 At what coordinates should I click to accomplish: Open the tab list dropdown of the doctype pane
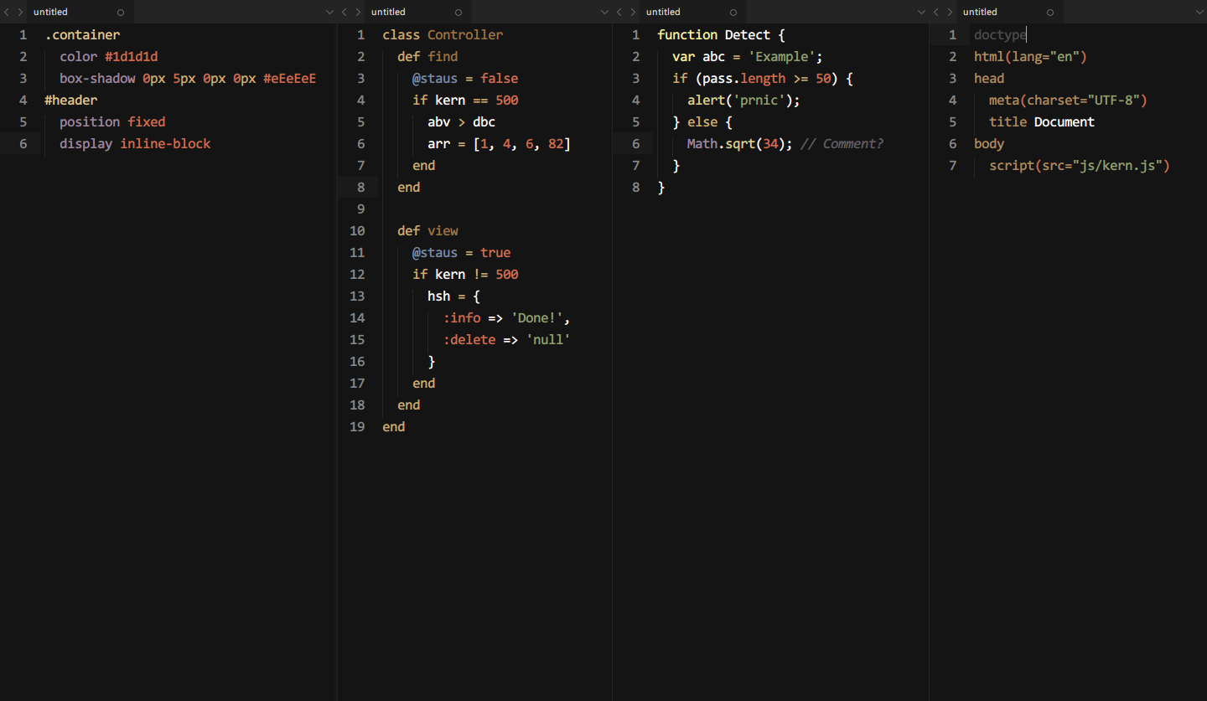(1199, 12)
